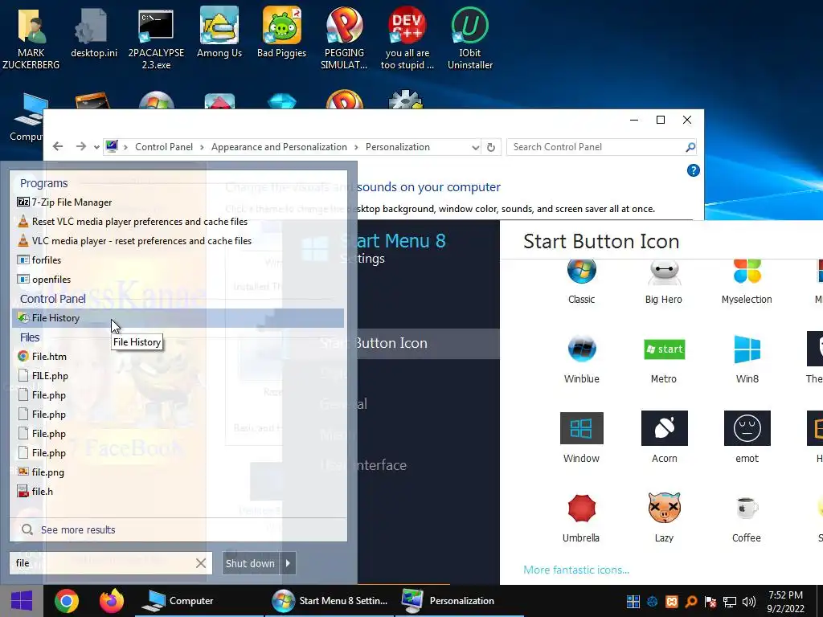Open the Bad Piggies desktop shortcut
Viewport: 823px width, 617px height.
(x=282, y=32)
